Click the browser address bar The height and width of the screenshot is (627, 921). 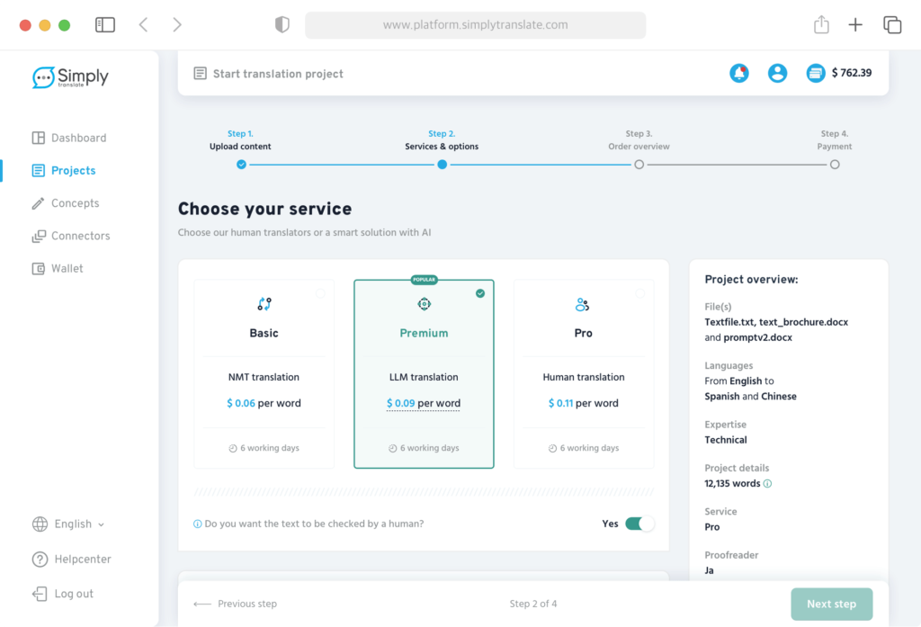click(475, 25)
